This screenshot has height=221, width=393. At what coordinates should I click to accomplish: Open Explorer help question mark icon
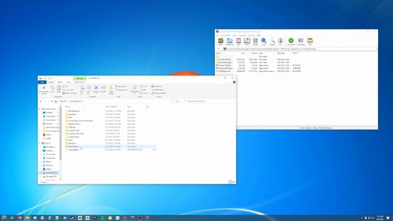pos(234,82)
